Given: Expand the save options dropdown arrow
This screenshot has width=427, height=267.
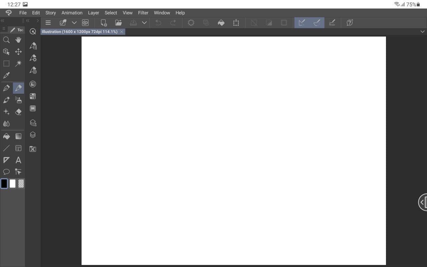Looking at the screenshot, I should coord(144,23).
